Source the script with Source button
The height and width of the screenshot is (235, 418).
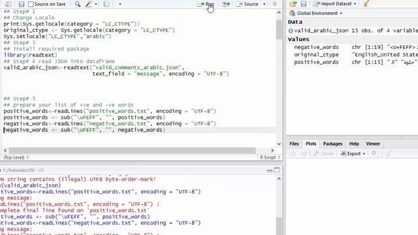(x=247, y=5)
